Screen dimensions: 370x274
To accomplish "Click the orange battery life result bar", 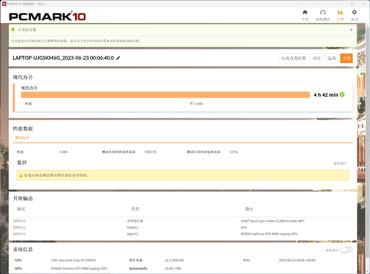I will click(x=165, y=95).
